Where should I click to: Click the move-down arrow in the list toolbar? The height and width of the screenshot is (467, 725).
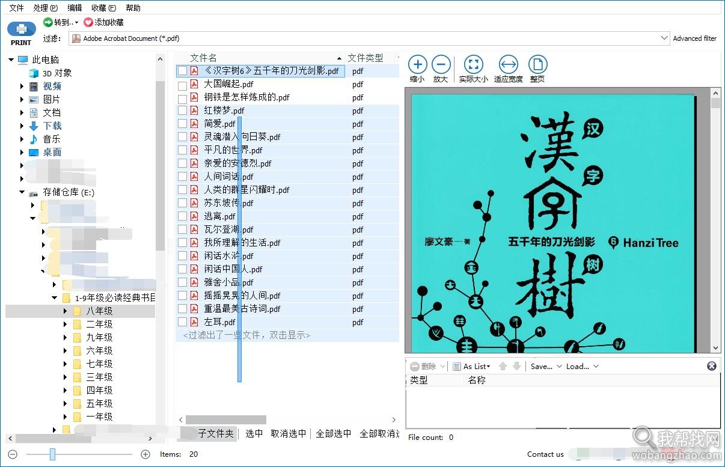click(x=516, y=366)
